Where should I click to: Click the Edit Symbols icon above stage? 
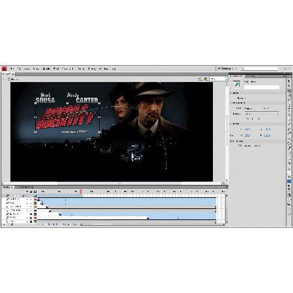click(x=206, y=79)
